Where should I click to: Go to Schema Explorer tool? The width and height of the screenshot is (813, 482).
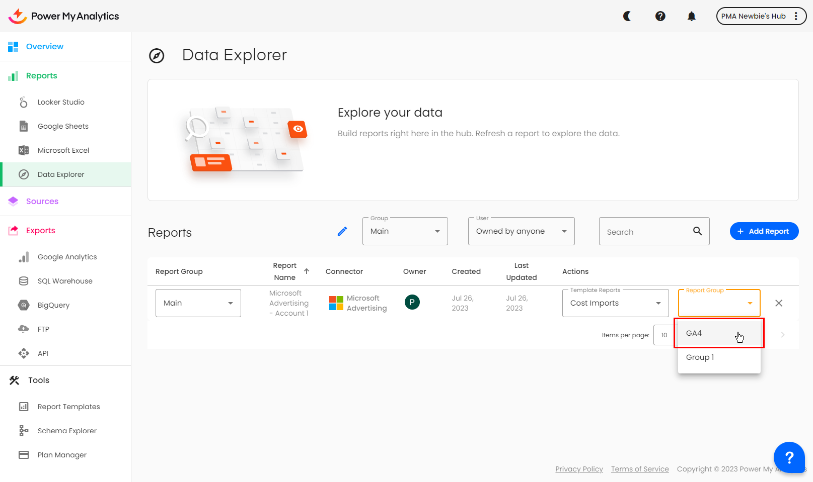(x=67, y=431)
